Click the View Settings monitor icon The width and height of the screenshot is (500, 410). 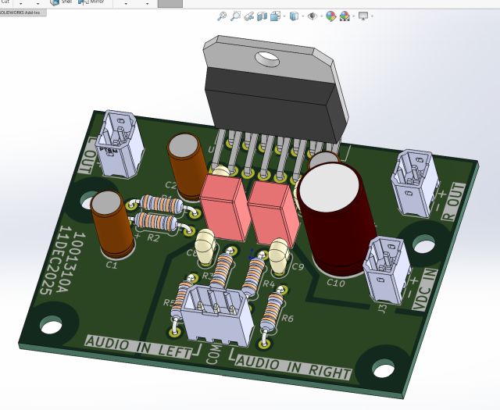(x=362, y=16)
